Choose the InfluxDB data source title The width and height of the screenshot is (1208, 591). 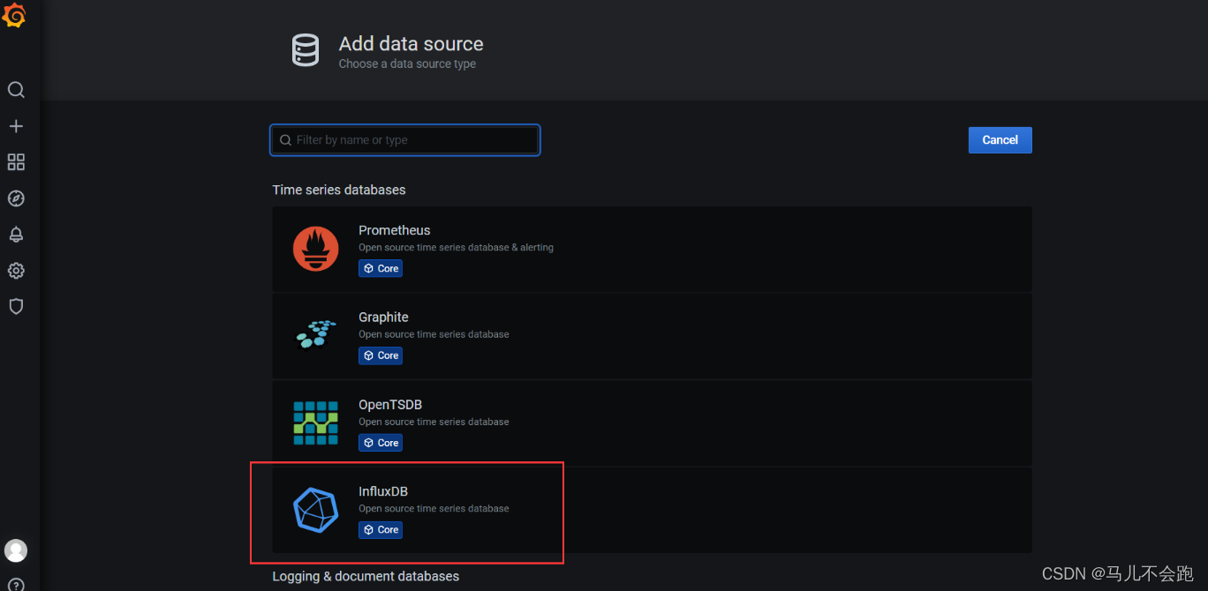point(383,491)
